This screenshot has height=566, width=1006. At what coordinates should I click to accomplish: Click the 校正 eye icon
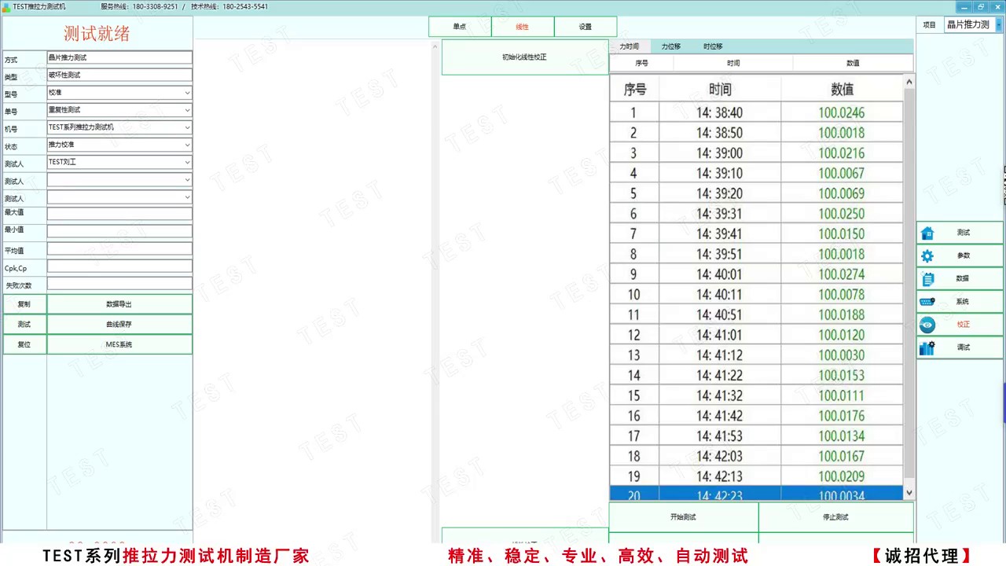click(927, 325)
